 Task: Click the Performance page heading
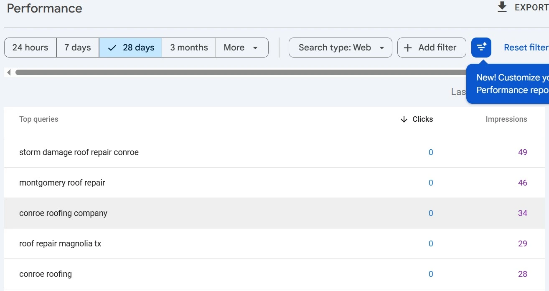[45, 8]
